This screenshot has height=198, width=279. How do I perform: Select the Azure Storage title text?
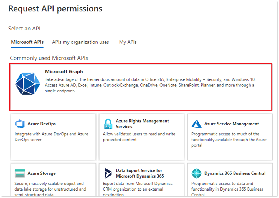click(42, 173)
